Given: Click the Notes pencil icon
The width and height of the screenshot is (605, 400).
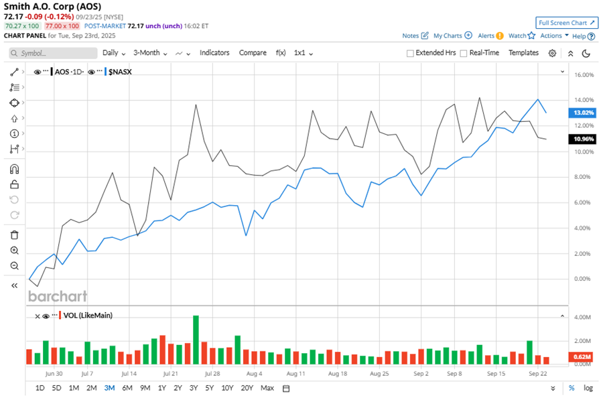Looking at the screenshot, I should pyautogui.click(x=425, y=36).
